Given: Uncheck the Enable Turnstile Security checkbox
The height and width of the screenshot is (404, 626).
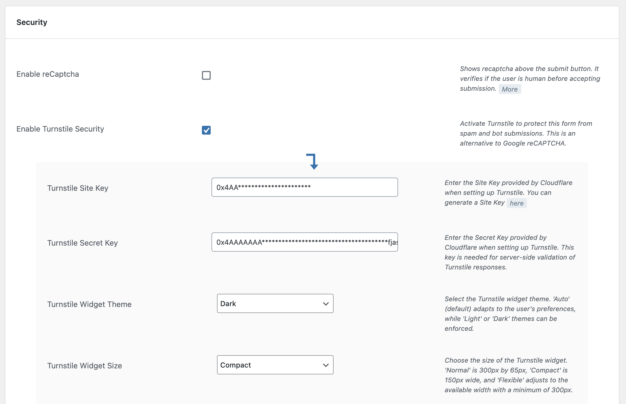Looking at the screenshot, I should pyautogui.click(x=206, y=130).
